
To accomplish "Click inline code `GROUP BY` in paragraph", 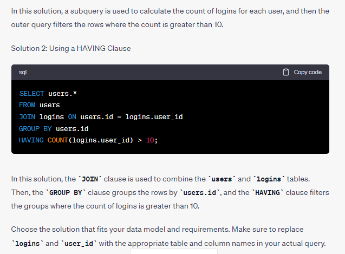I will 66,193.
